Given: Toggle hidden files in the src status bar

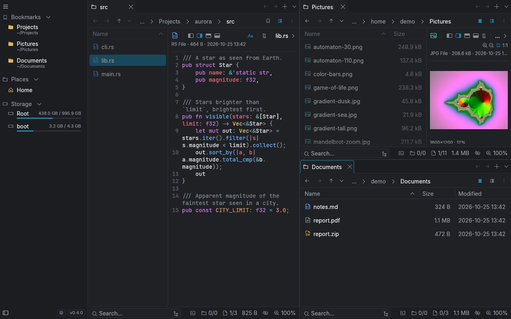Looking at the screenshot, I should tap(265, 313).
